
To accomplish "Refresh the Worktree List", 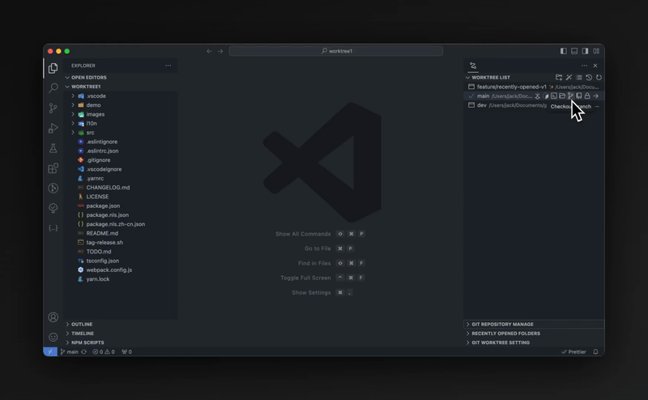I will (x=599, y=77).
